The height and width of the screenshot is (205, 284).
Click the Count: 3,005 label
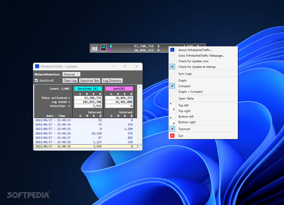tap(60, 89)
